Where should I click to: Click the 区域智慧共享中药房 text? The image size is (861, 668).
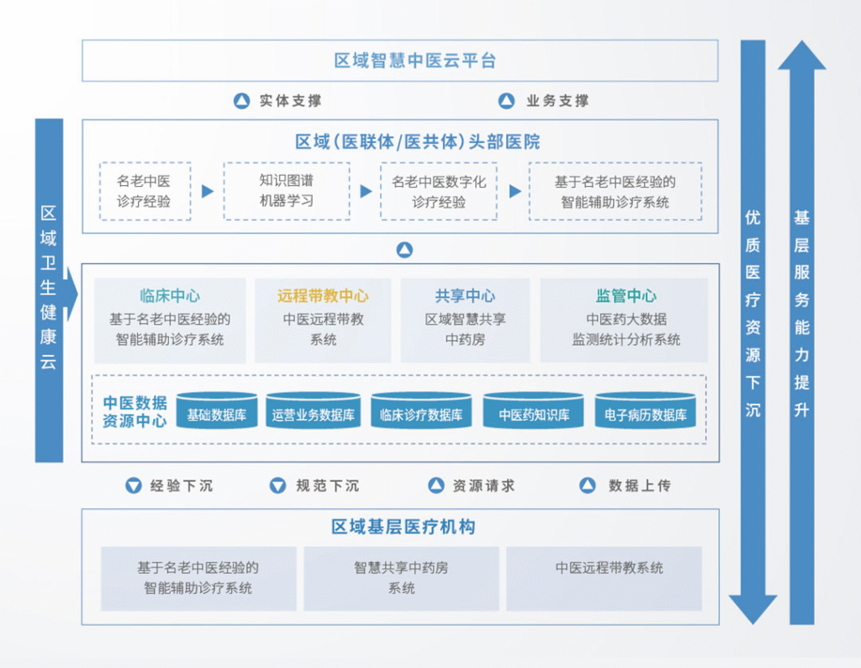465,329
